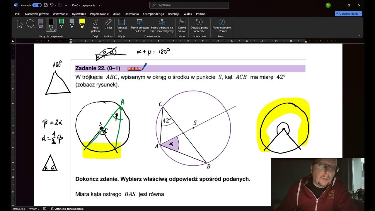Click the proofing book icon in status bar
This screenshot has width=375, height=211.
tap(45, 209)
